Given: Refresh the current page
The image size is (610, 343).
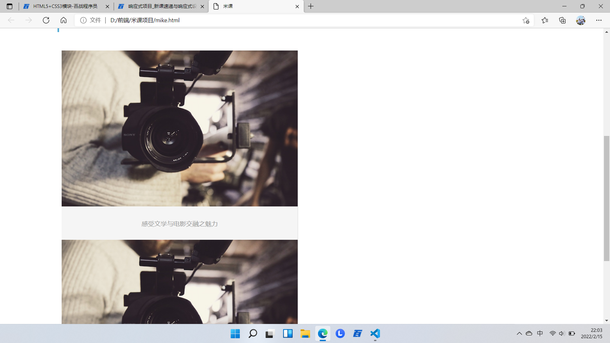Looking at the screenshot, I should (x=46, y=20).
